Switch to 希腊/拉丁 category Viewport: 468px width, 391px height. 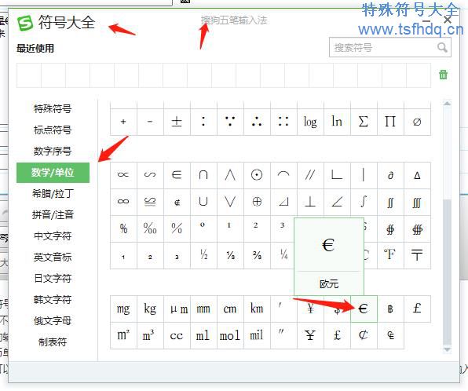pos(53,194)
